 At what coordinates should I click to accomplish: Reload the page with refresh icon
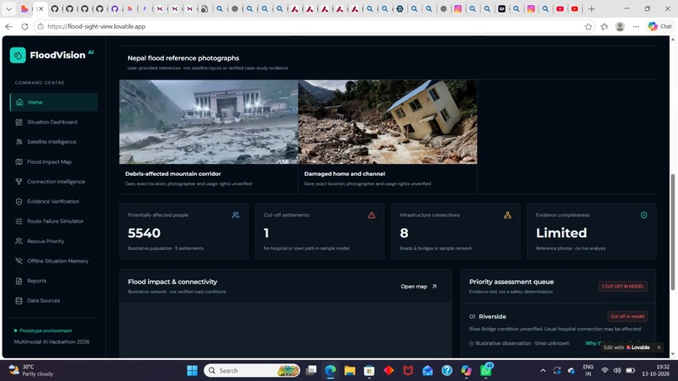coord(24,26)
